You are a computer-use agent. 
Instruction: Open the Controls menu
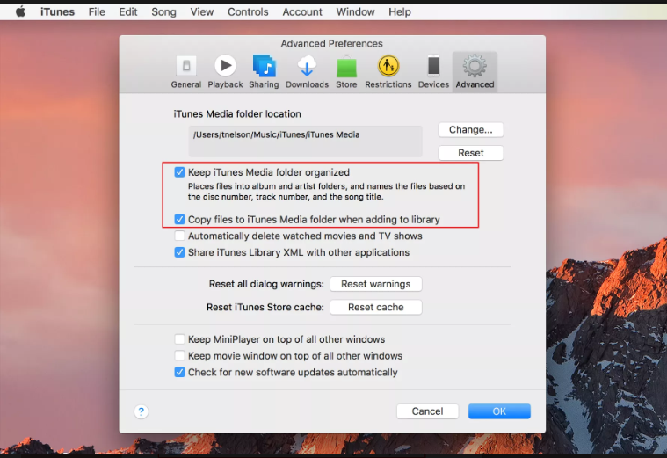click(248, 12)
